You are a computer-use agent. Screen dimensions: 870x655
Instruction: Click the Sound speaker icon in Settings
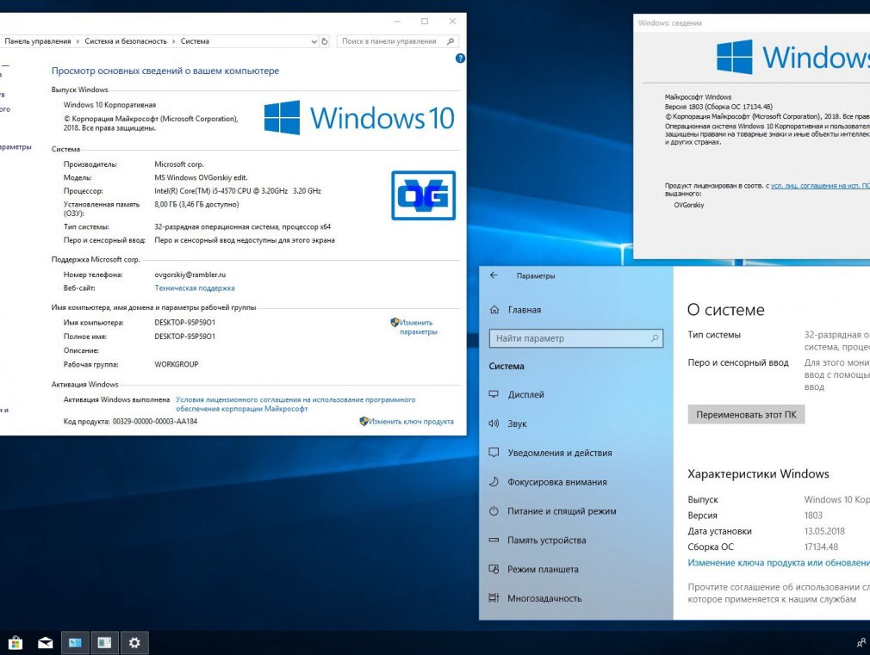pyautogui.click(x=494, y=423)
